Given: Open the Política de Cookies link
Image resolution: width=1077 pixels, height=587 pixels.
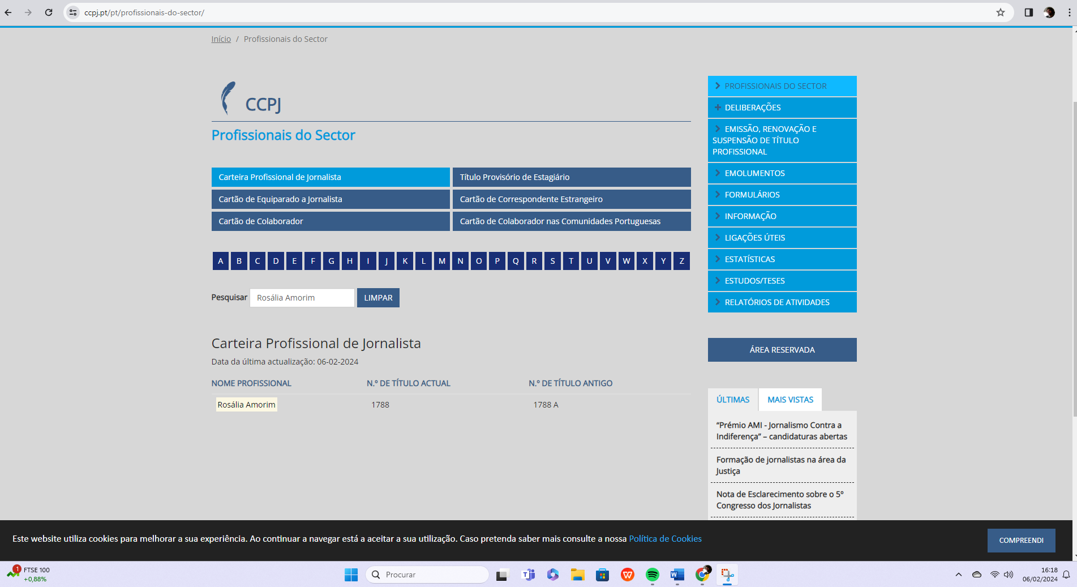Looking at the screenshot, I should click(665, 539).
